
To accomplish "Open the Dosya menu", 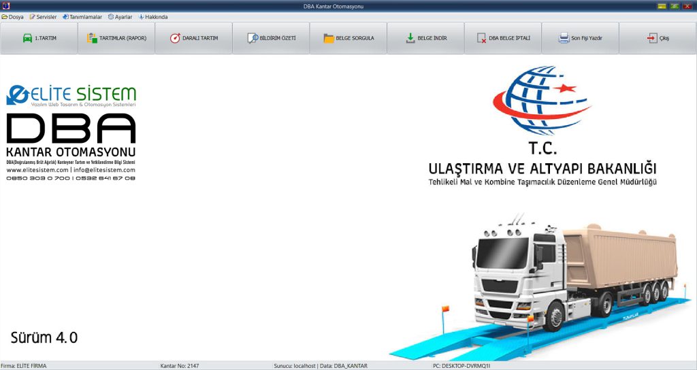I will coord(13,17).
